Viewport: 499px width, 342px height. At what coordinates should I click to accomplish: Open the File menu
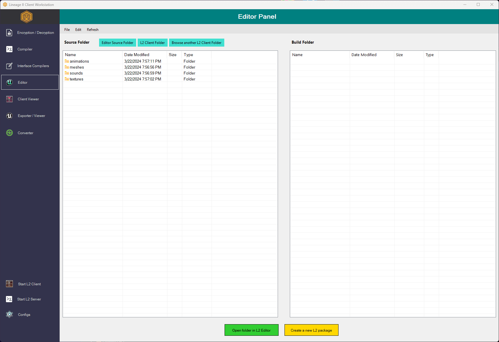[x=67, y=30]
